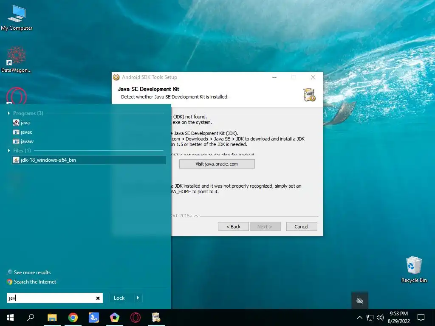Cancel the Android SDK Tools Setup
Image resolution: width=435 pixels, height=326 pixels.
301,227
